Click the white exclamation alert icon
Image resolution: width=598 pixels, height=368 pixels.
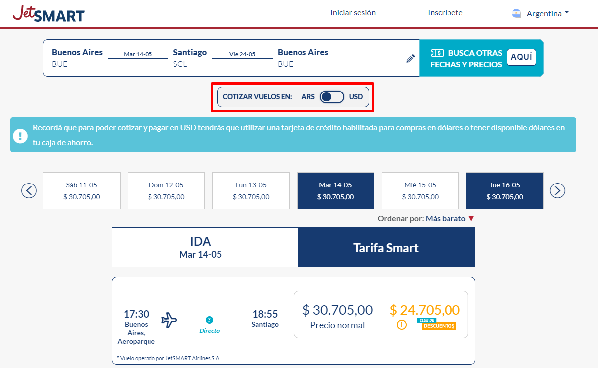20,135
